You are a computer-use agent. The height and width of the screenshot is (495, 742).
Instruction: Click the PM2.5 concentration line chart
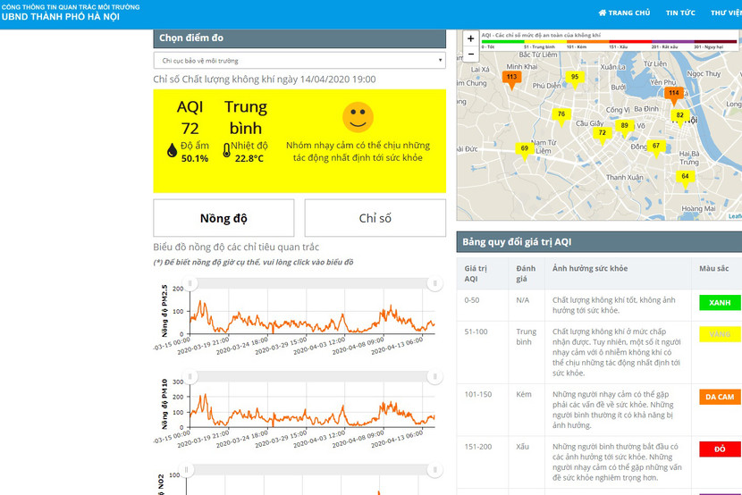(x=311, y=317)
